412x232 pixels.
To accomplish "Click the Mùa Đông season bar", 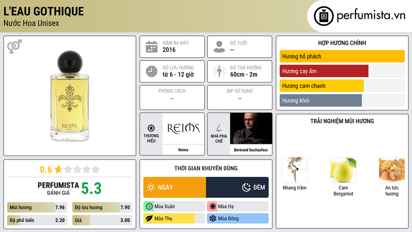I will coord(238,219).
